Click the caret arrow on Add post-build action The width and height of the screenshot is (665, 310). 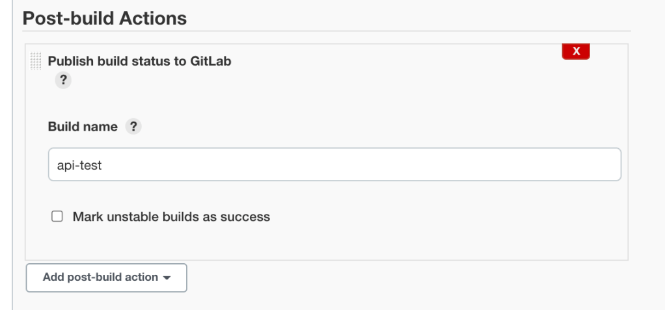[167, 278]
